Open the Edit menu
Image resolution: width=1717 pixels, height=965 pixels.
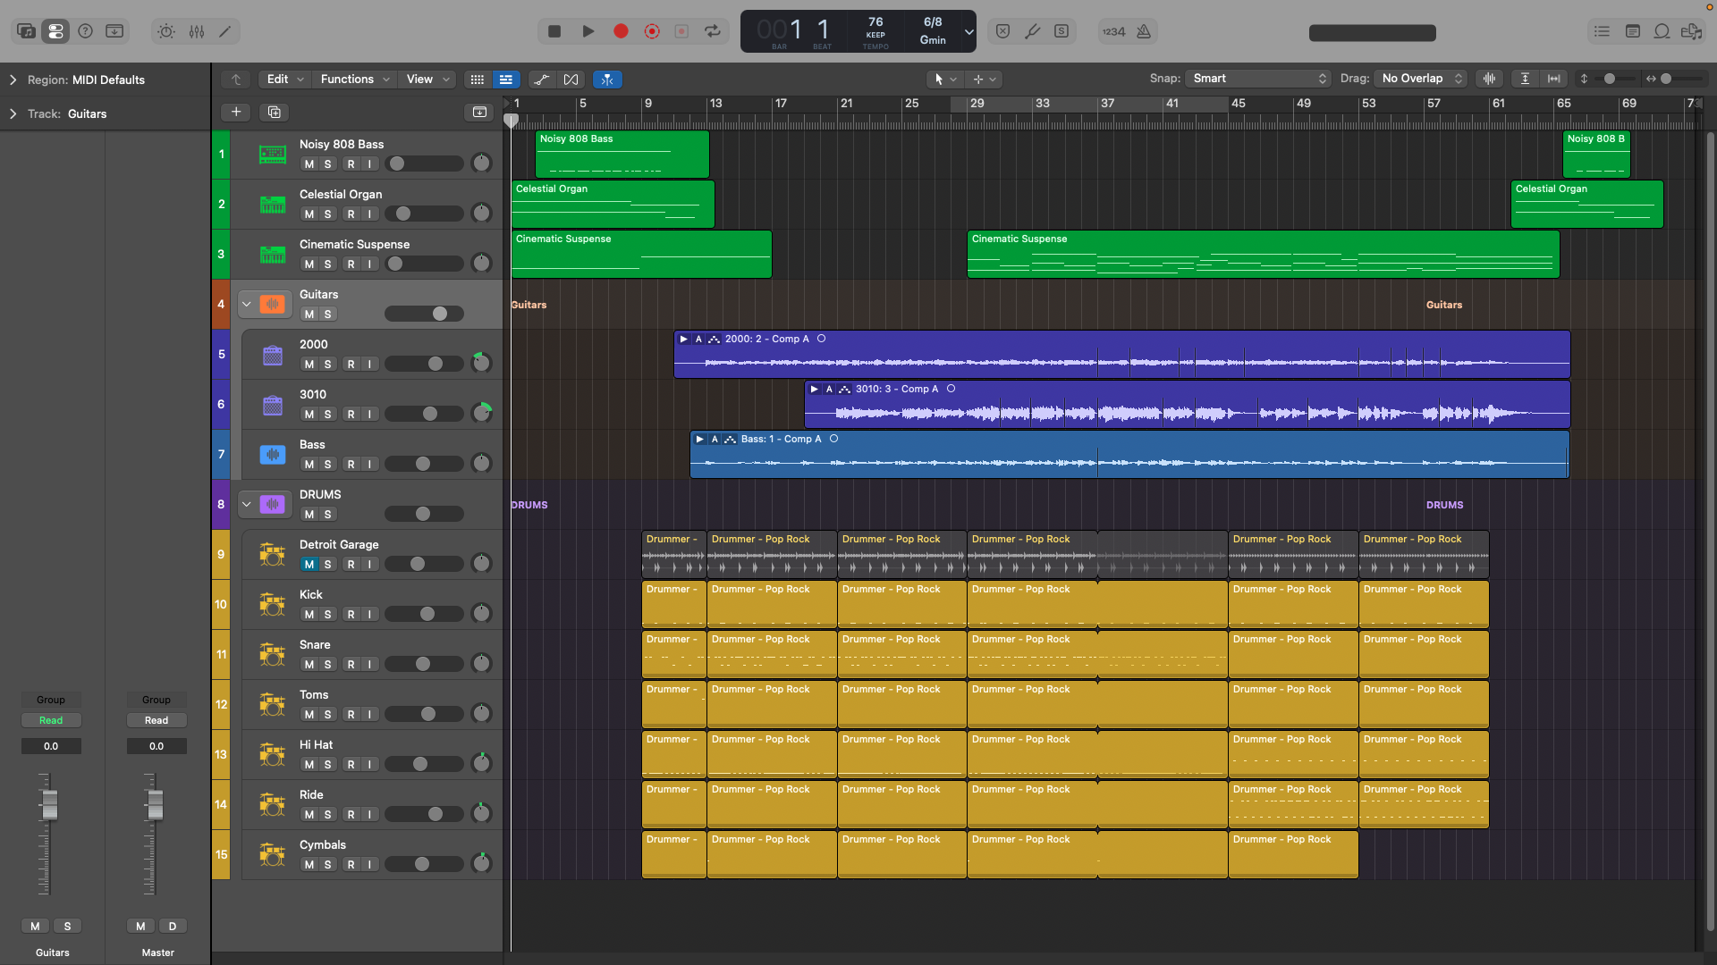(284, 80)
